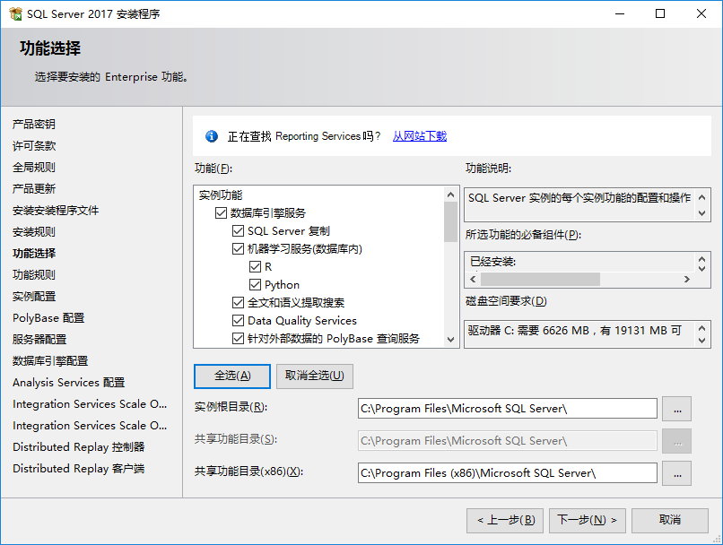Click the 磁盘空间要求 box scroll down arrow
Screen dimensions: 723x545
click(701, 341)
